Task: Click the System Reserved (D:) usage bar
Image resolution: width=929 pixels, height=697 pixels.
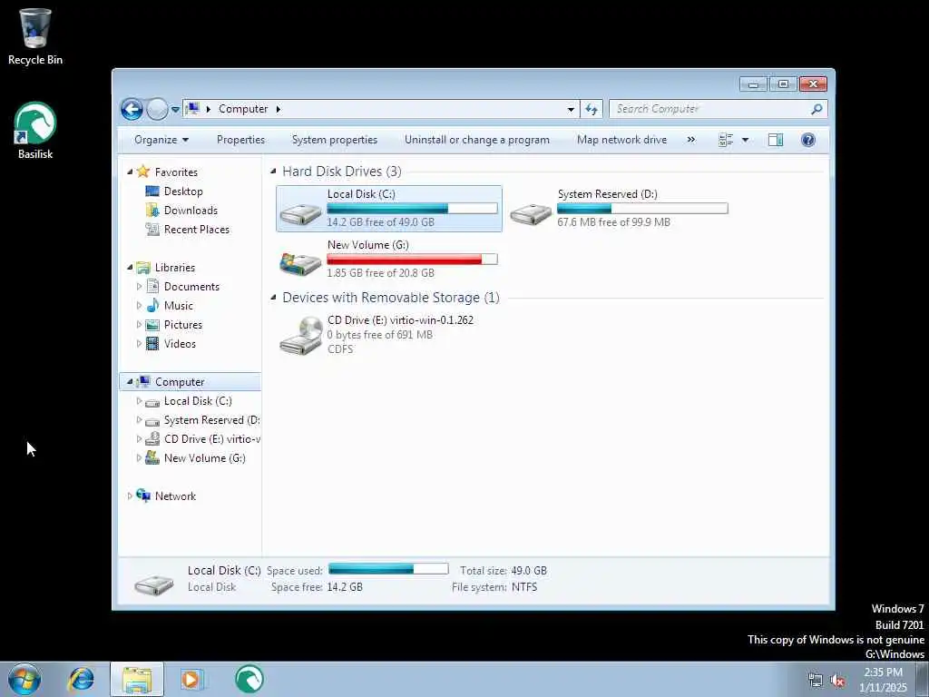Action: [642, 208]
